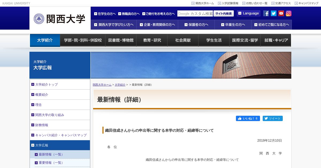Select 図書館・博物館 nav tab
The image size is (321, 168).
point(121,40)
